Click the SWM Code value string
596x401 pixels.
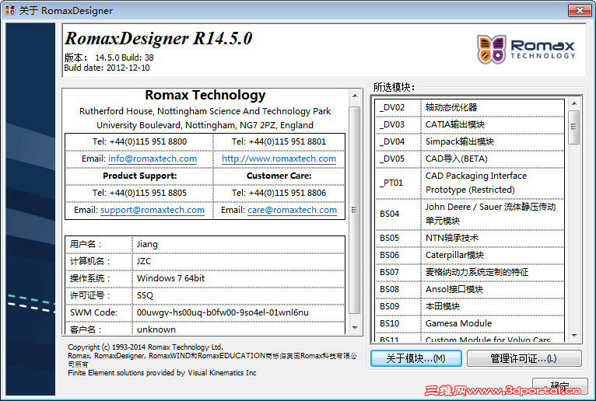coord(223,312)
